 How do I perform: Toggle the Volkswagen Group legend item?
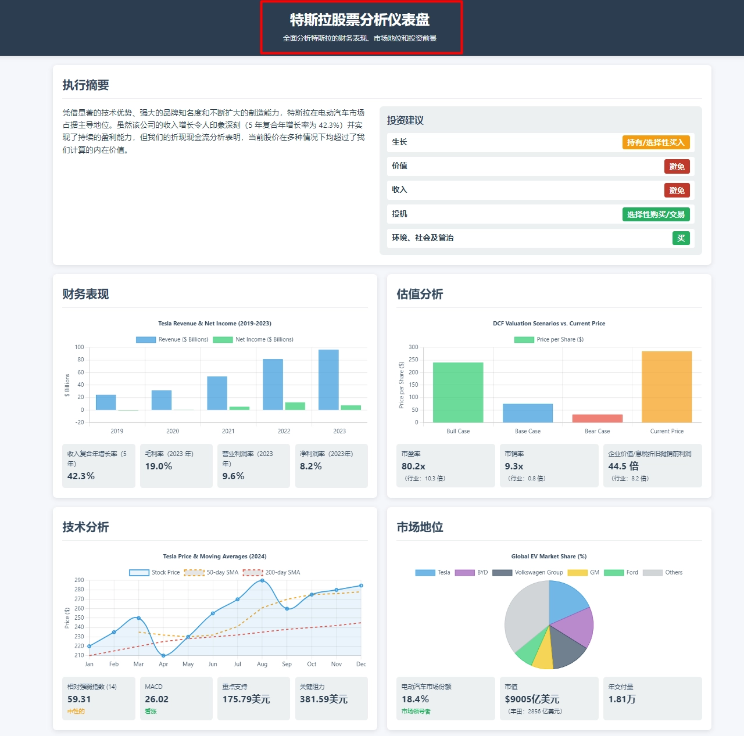[527, 573]
